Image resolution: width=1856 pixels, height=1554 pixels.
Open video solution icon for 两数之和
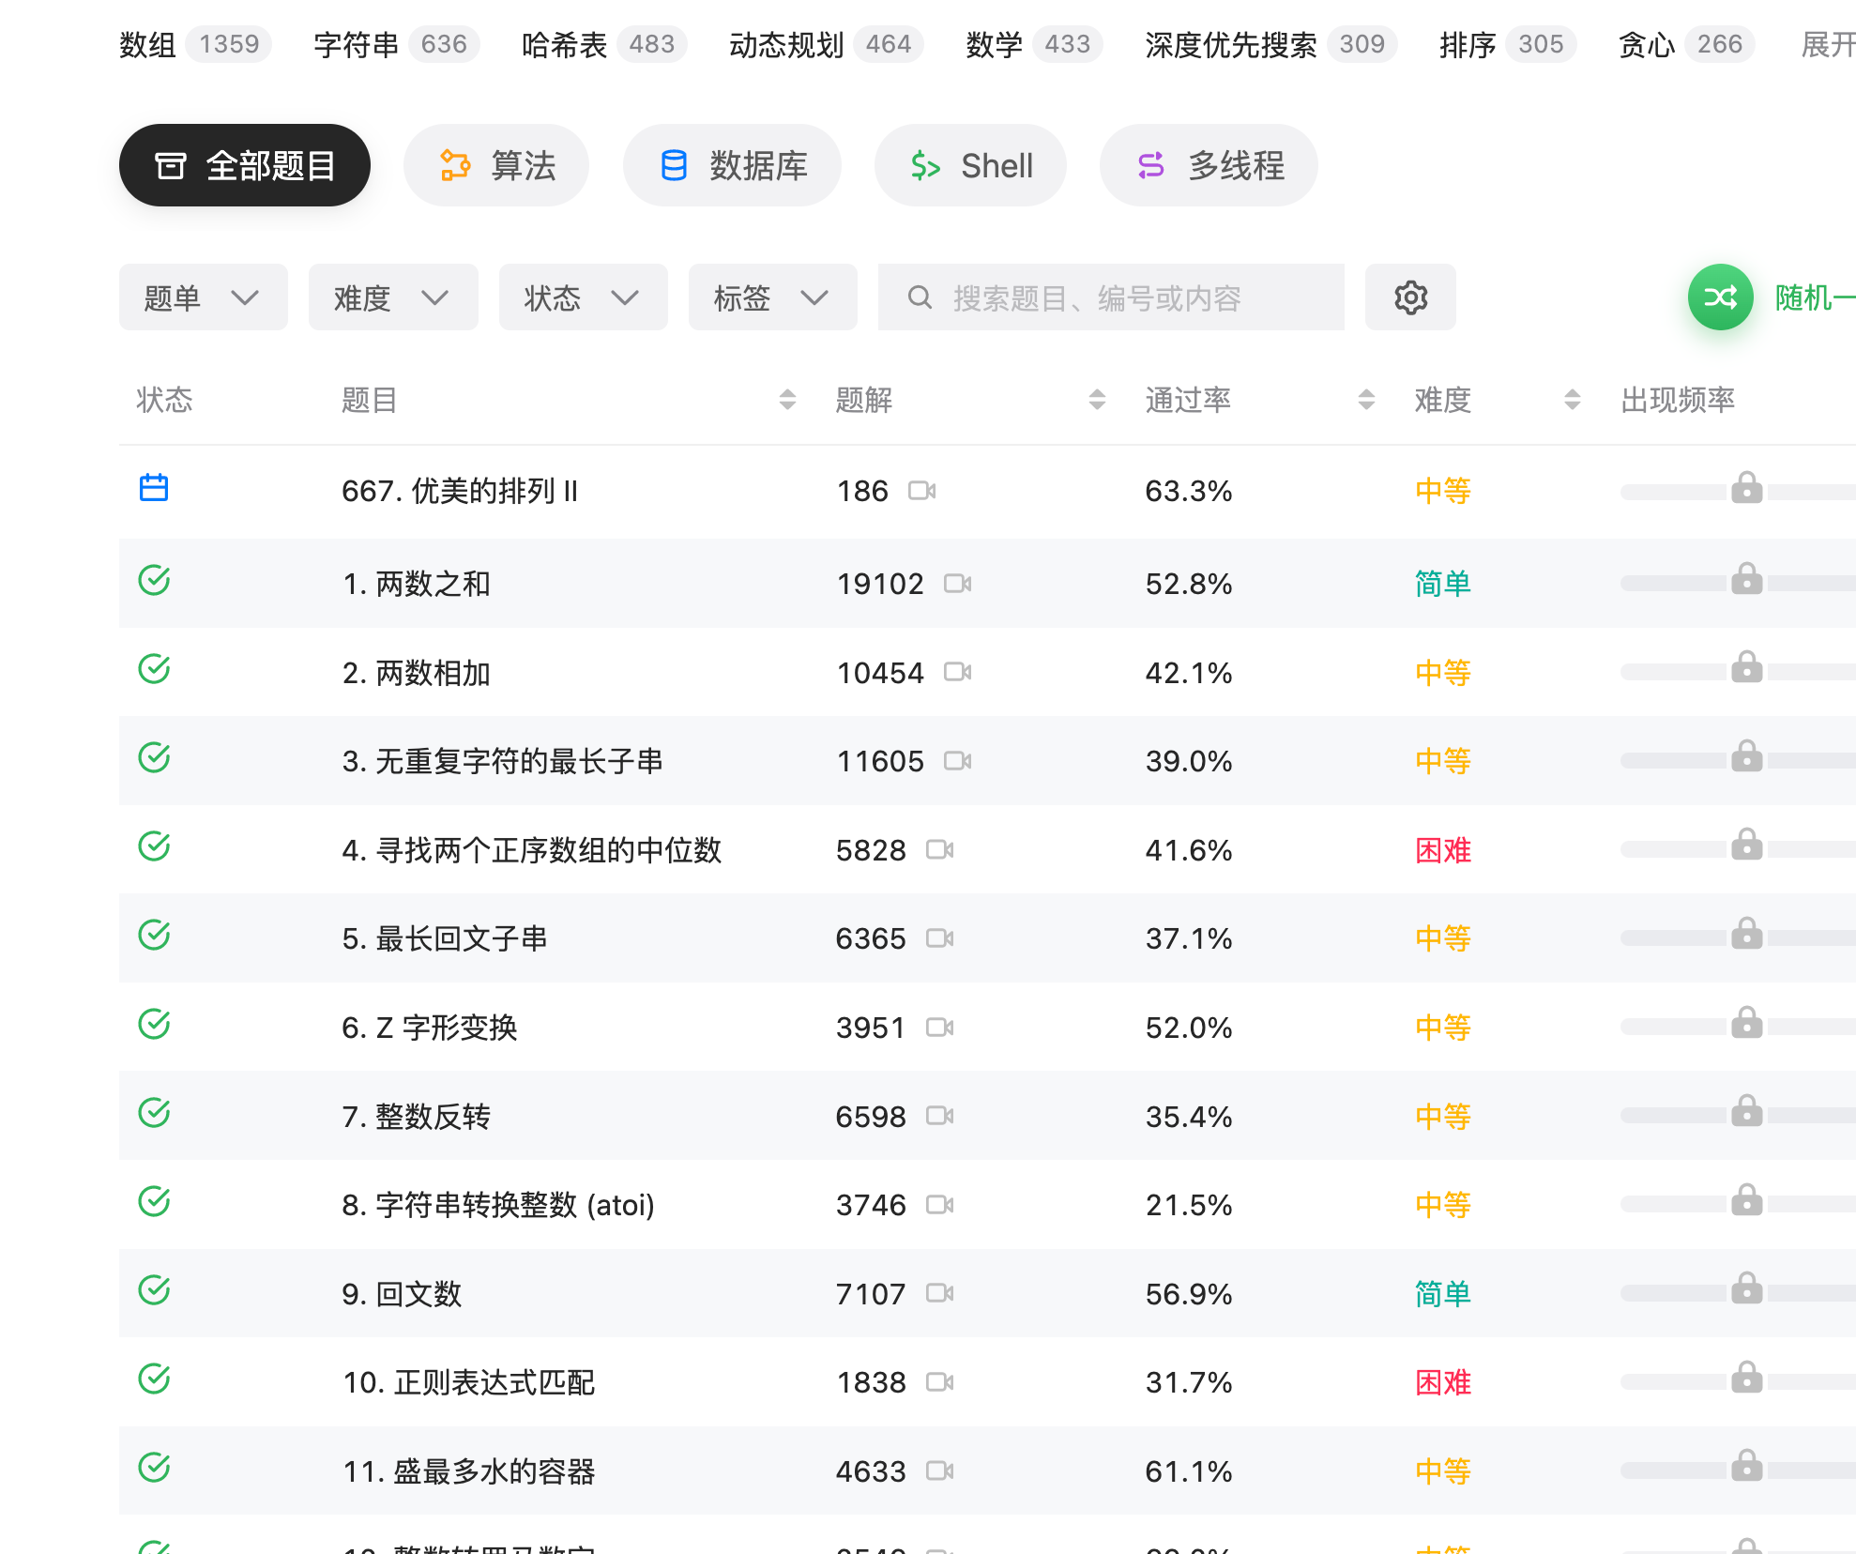click(957, 584)
